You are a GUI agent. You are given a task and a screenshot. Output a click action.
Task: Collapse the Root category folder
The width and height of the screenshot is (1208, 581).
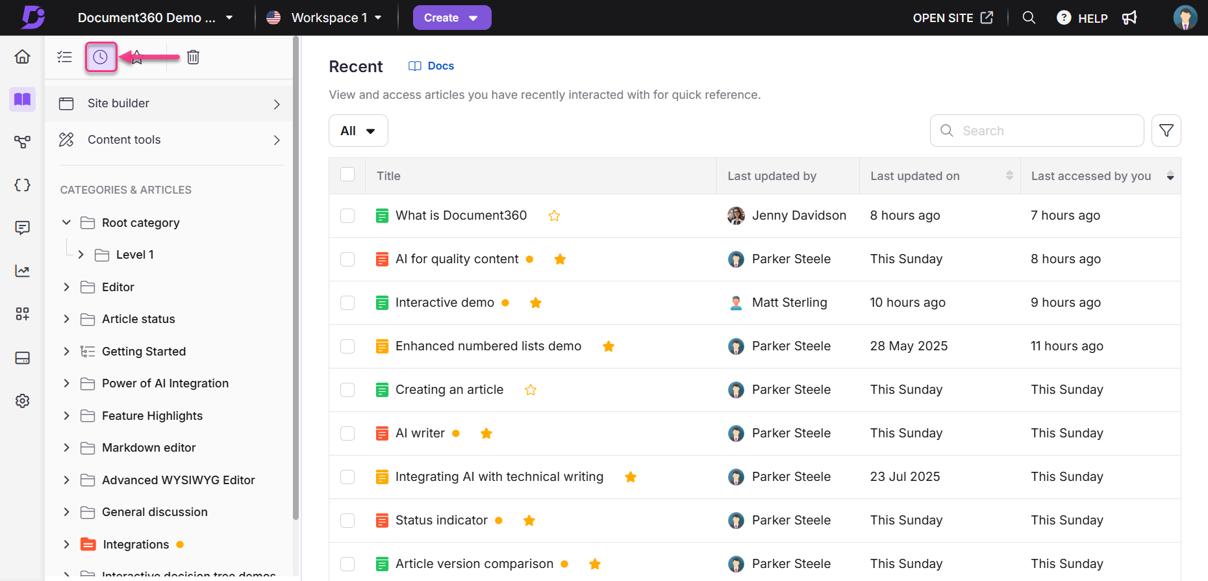(x=66, y=223)
